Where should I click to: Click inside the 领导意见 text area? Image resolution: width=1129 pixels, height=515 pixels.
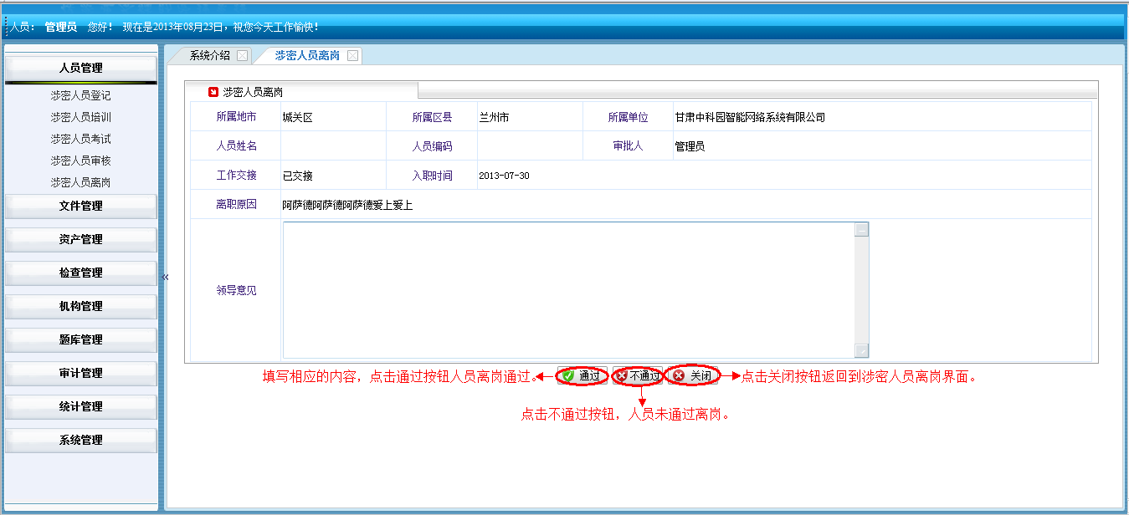569,290
